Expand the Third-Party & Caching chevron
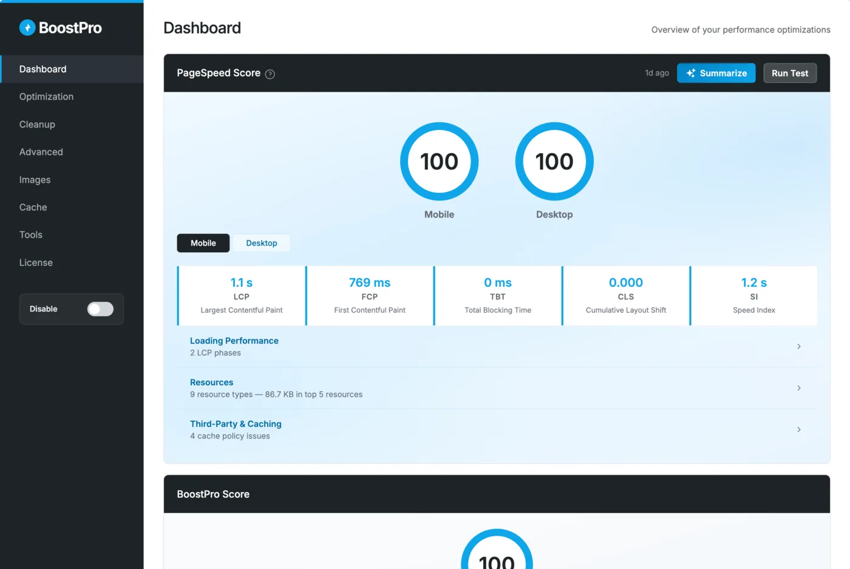 (799, 429)
